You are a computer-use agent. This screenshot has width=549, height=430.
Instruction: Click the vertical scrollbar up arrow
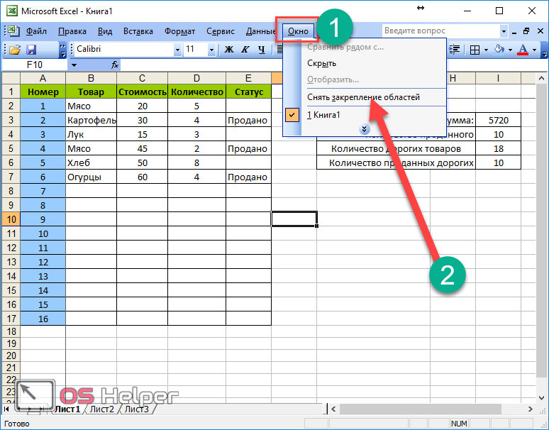coord(541,79)
